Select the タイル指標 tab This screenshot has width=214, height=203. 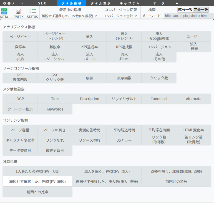71,3
